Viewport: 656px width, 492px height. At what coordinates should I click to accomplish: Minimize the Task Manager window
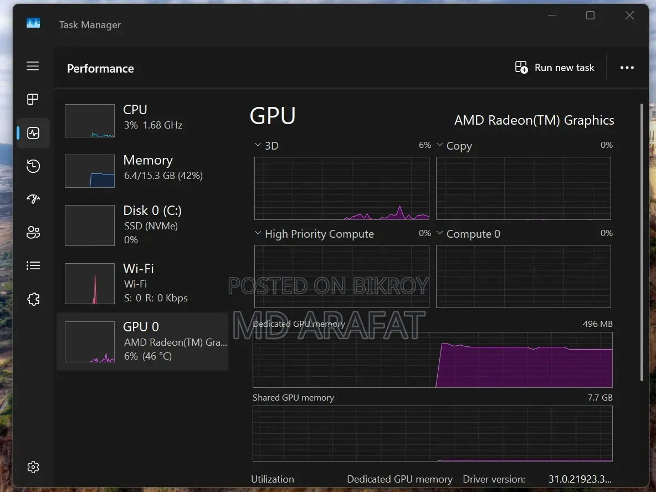[552, 16]
